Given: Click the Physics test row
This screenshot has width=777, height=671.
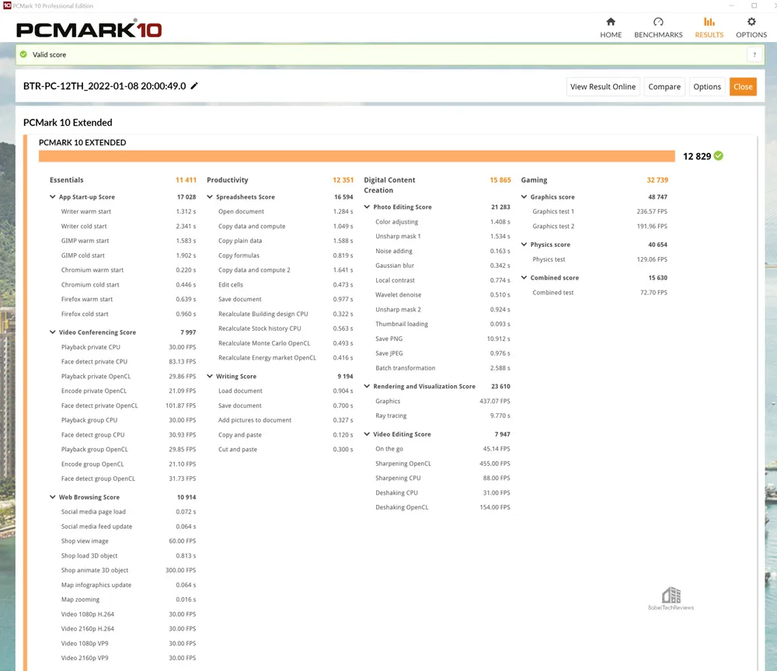Looking at the screenshot, I should point(600,259).
